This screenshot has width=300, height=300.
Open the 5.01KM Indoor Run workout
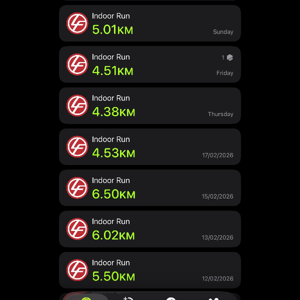150,23
